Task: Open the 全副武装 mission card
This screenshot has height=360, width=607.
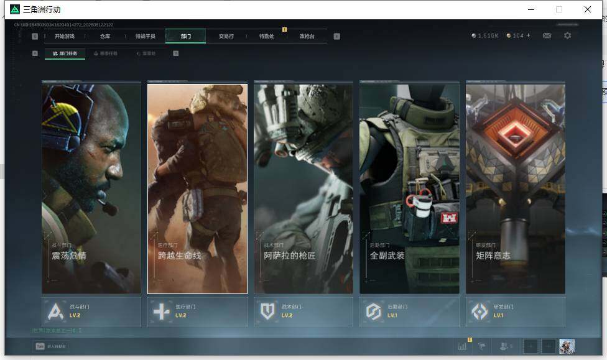Action: pyautogui.click(x=410, y=189)
